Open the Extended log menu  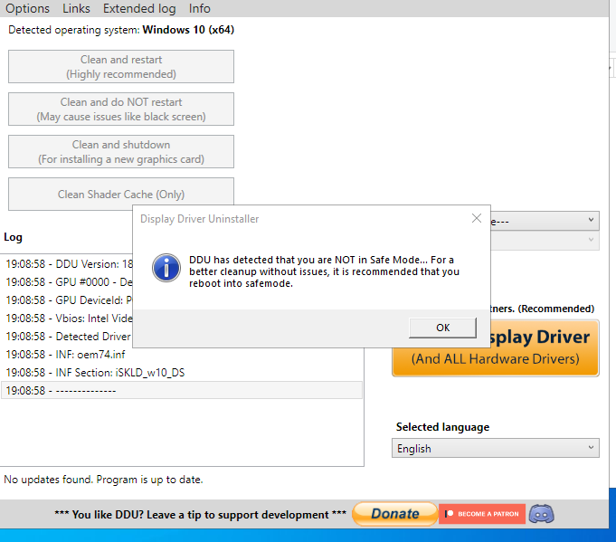tap(139, 8)
